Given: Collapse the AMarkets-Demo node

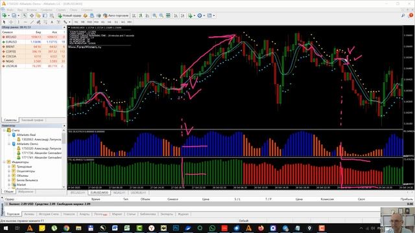Looking at the screenshot, I should pyautogui.click(x=9, y=144).
